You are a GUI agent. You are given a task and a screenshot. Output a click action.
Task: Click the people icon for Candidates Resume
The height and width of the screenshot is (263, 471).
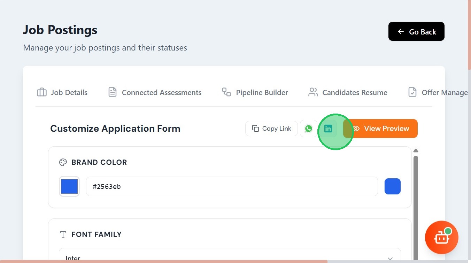click(313, 92)
